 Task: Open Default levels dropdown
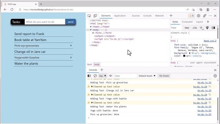click(x=147, y=76)
